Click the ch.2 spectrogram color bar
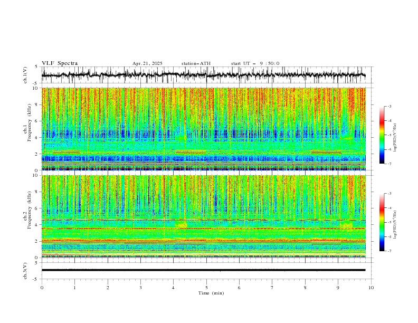 pyautogui.click(x=382, y=222)
